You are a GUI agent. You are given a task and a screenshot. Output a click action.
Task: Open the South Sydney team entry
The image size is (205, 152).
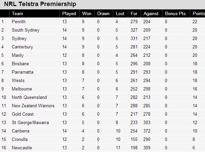coord(26,30)
